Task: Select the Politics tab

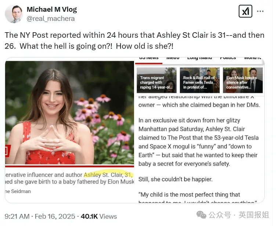Action: 228,58
